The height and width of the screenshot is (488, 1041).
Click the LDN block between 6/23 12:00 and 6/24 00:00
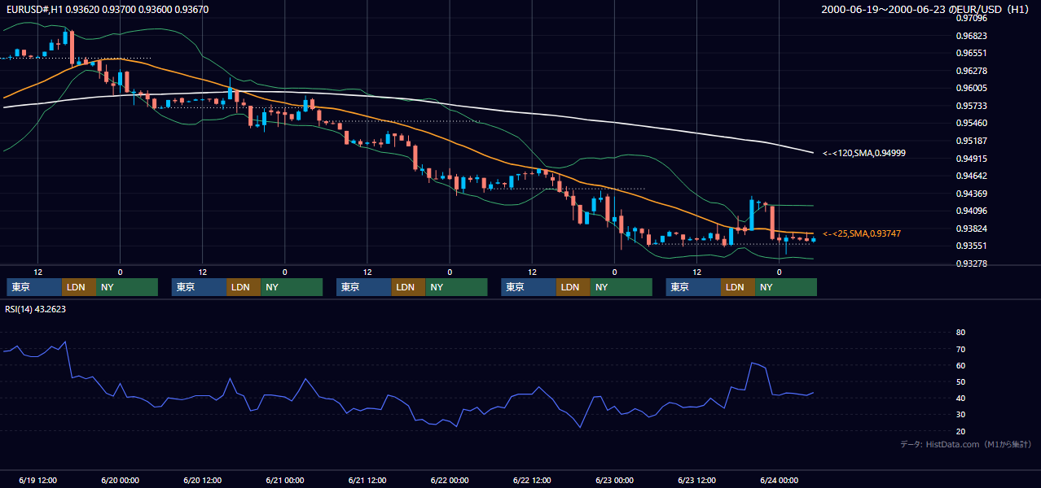point(738,287)
